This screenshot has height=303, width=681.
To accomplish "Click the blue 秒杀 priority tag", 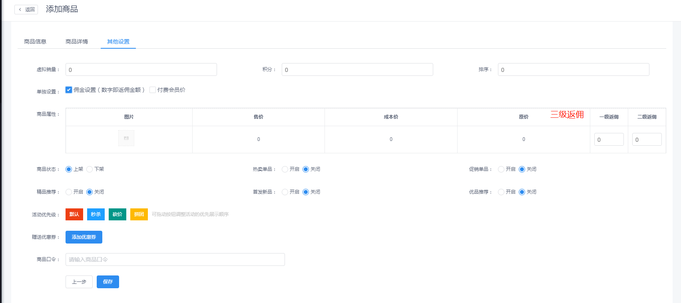I will coord(96,214).
